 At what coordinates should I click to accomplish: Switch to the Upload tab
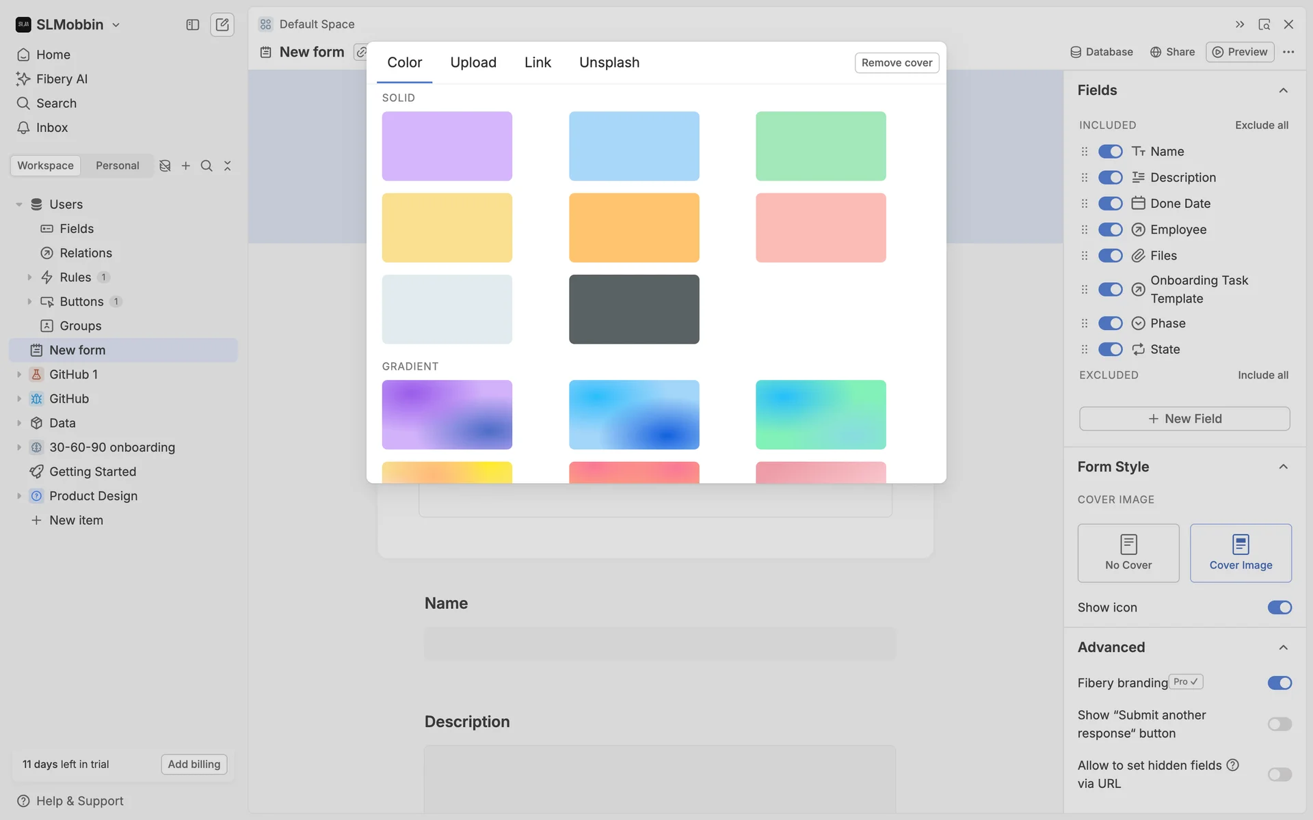click(x=473, y=62)
